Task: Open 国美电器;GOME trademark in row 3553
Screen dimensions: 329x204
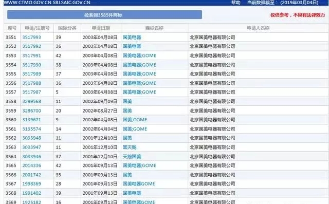Action: click(x=139, y=55)
